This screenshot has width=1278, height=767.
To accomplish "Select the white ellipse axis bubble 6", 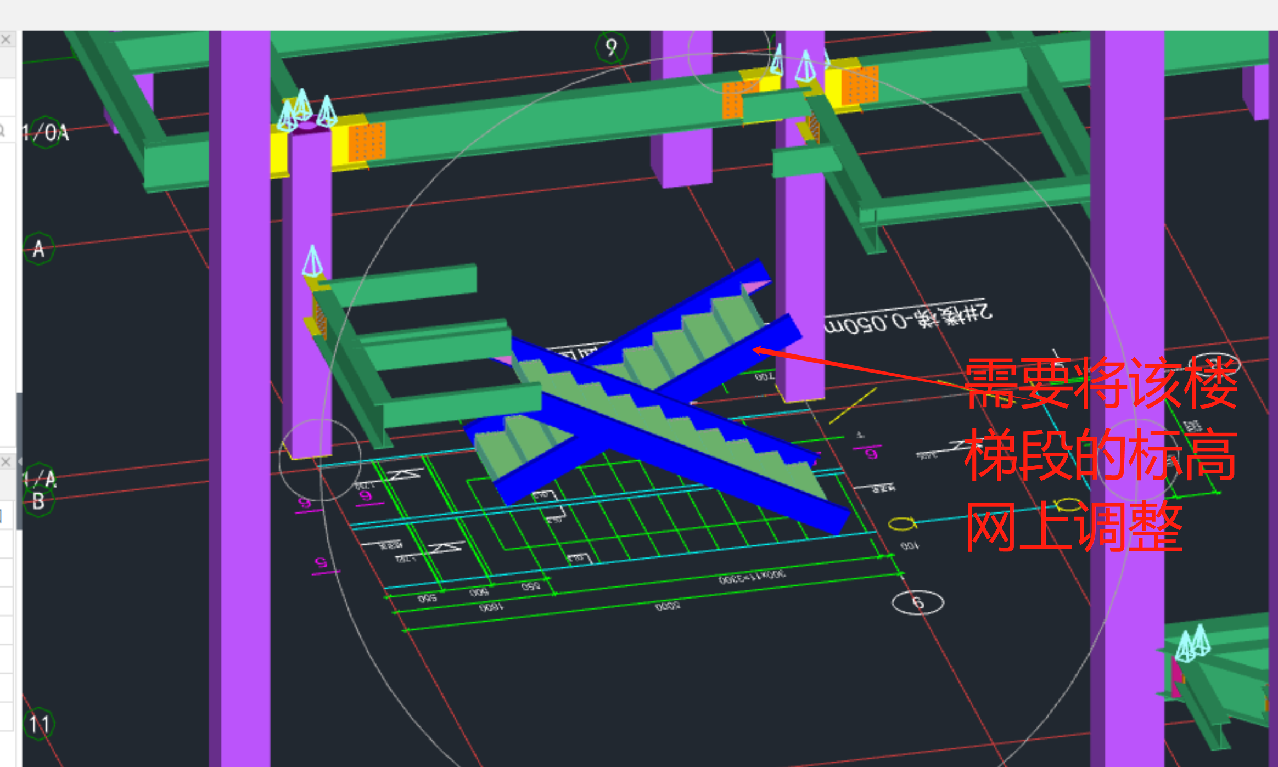I will [x=918, y=602].
